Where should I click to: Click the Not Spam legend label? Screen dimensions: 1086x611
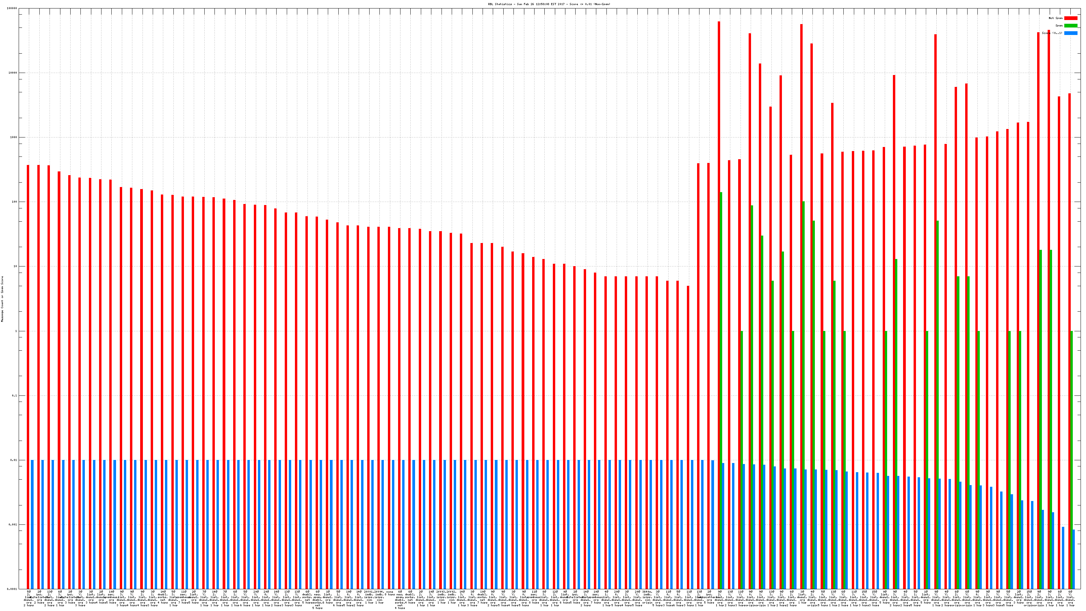[x=1056, y=18]
